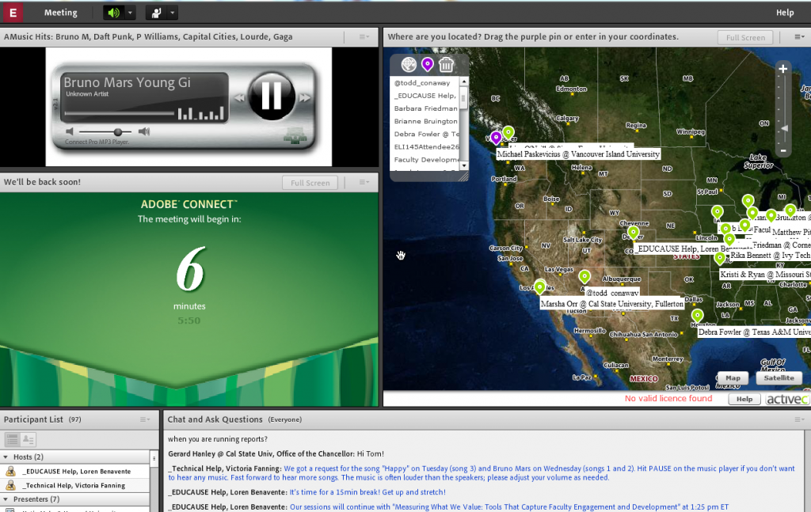Screen dimensions: 811x512
Task: Open the speaker options dropdown arrow
Action: pos(131,13)
